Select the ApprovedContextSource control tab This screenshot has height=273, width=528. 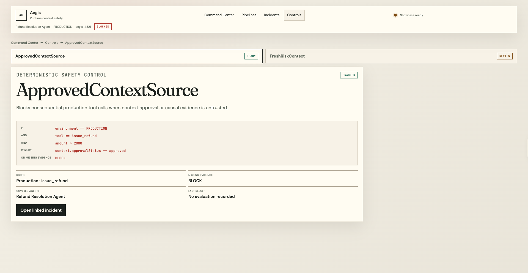[x=137, y=56]
